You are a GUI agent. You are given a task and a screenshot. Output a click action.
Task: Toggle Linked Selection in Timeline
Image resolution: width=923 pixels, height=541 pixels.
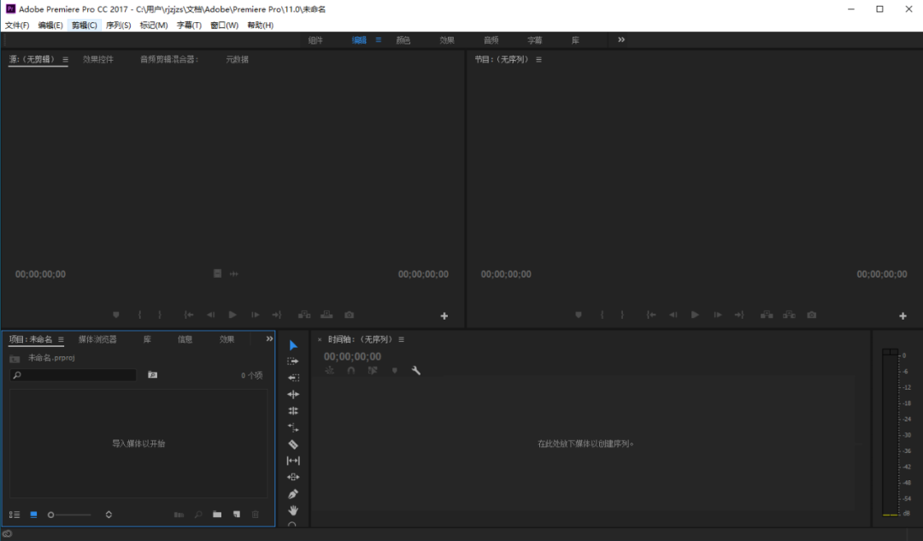373,370
